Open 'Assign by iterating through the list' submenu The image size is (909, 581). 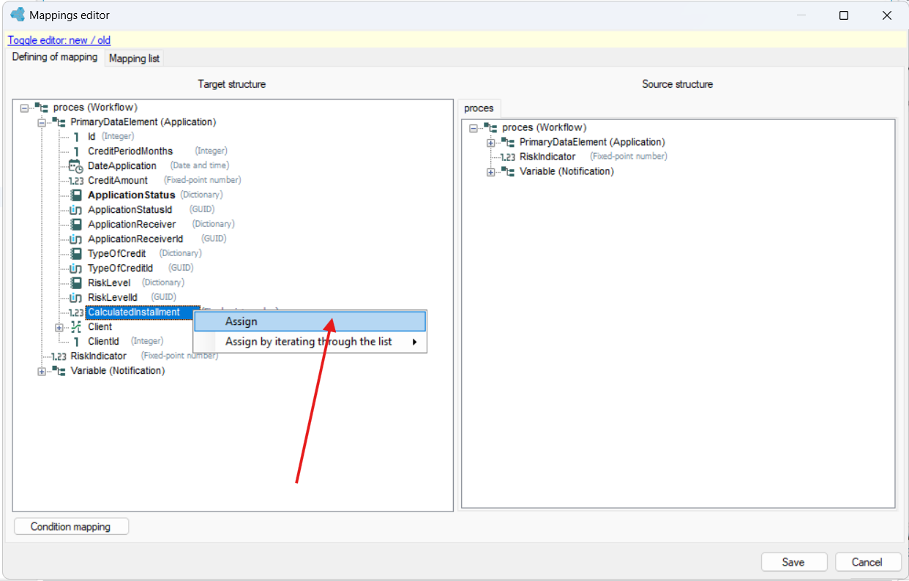[310, 342]
